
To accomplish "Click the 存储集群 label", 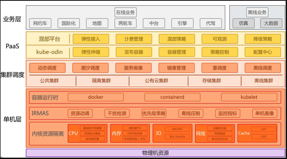I will [212, 81].
